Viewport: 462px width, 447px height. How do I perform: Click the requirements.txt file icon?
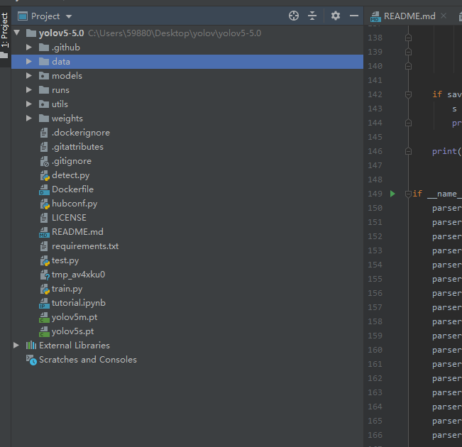(x=44, y=246)
